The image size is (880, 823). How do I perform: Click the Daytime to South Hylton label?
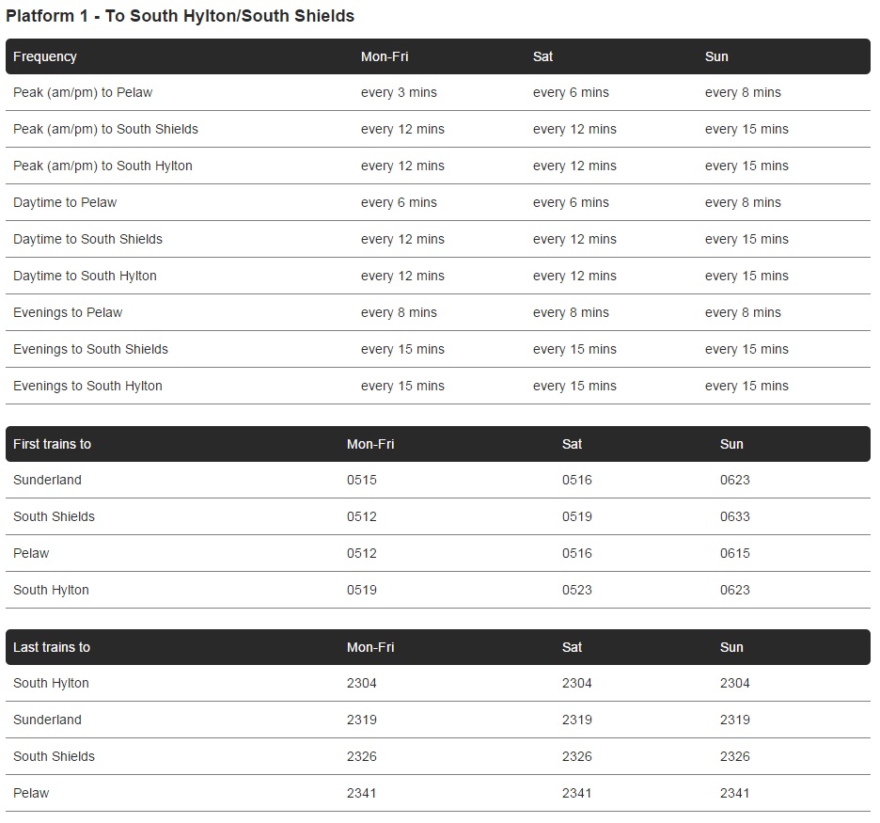(85, 277)
